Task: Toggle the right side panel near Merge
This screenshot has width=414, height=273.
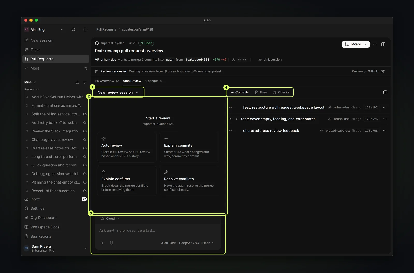Action: [383, 44]
